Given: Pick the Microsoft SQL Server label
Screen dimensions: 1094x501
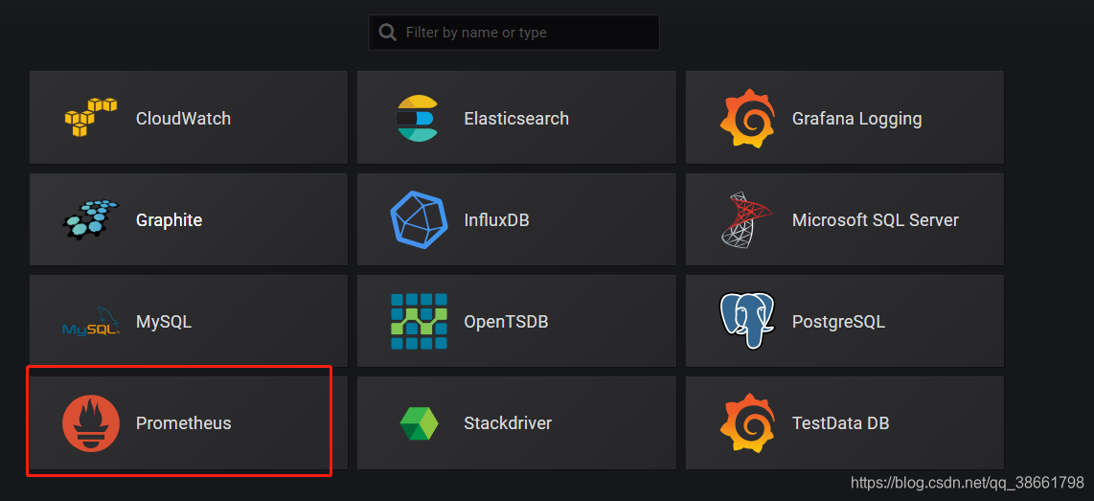Looking at the screenshot, I should point(876,220).
